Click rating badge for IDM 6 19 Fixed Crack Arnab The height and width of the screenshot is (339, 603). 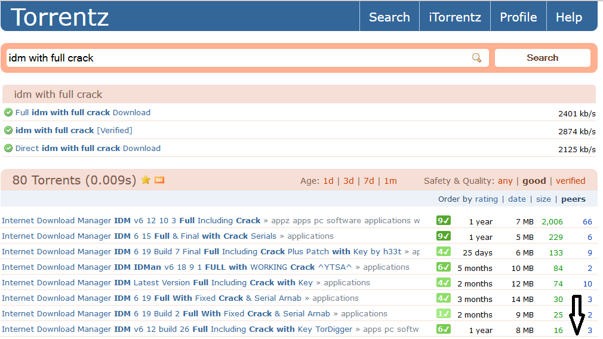[x=444, y=298]
